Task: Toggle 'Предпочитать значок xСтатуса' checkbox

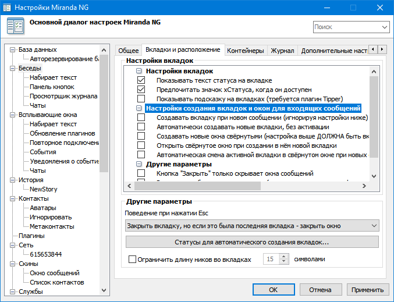Action: [x=141, y=90]
